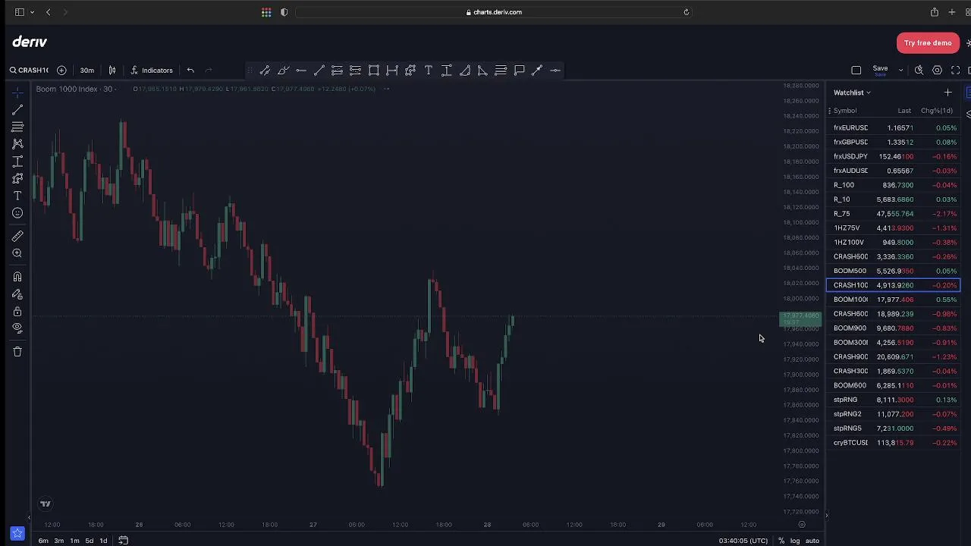Toggle log scale
The height and width of the screenshot is (546, 971).
click(795, 541)
